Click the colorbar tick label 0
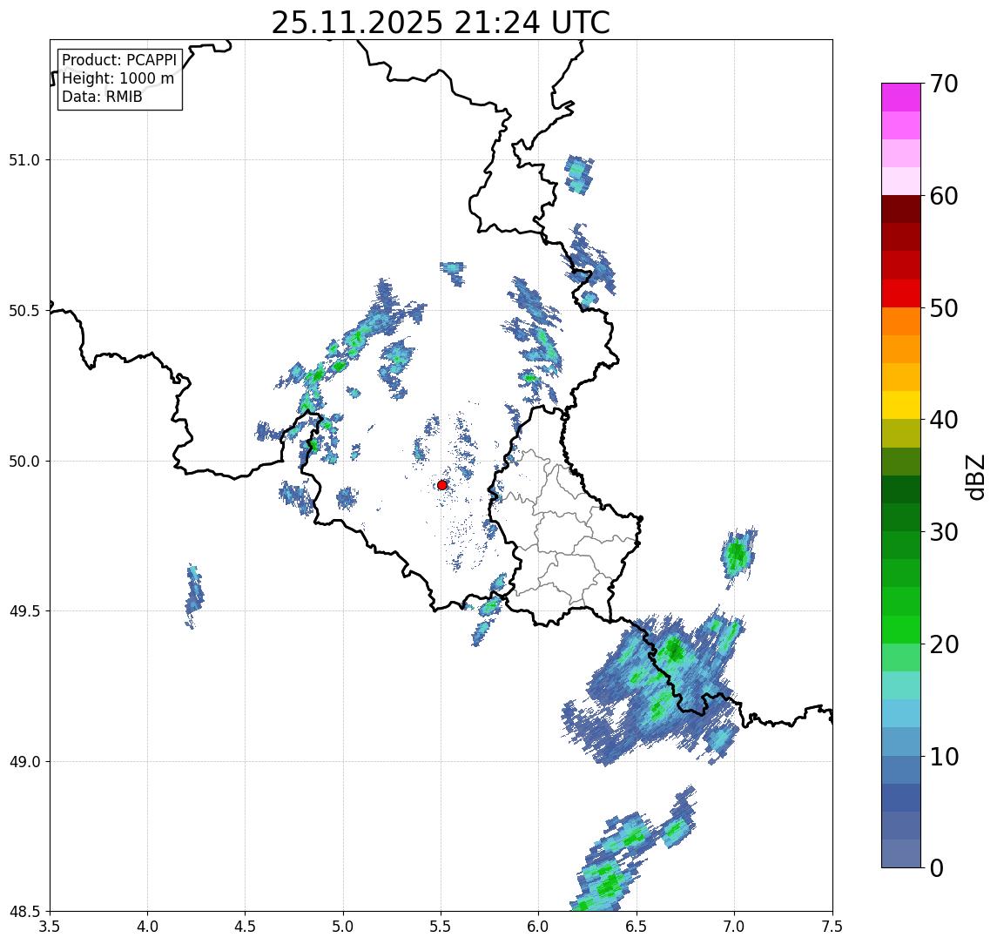 pyautogui.click(x=937, y=867)
